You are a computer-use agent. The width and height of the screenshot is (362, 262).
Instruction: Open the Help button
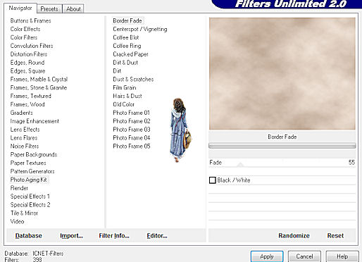coord(342,256)
